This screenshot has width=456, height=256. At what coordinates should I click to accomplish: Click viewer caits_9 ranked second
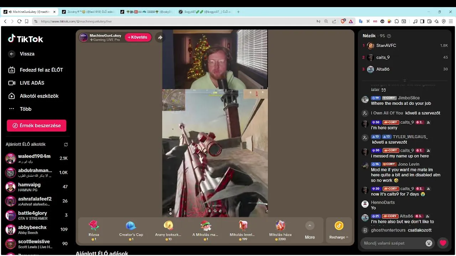click(405, 57)
